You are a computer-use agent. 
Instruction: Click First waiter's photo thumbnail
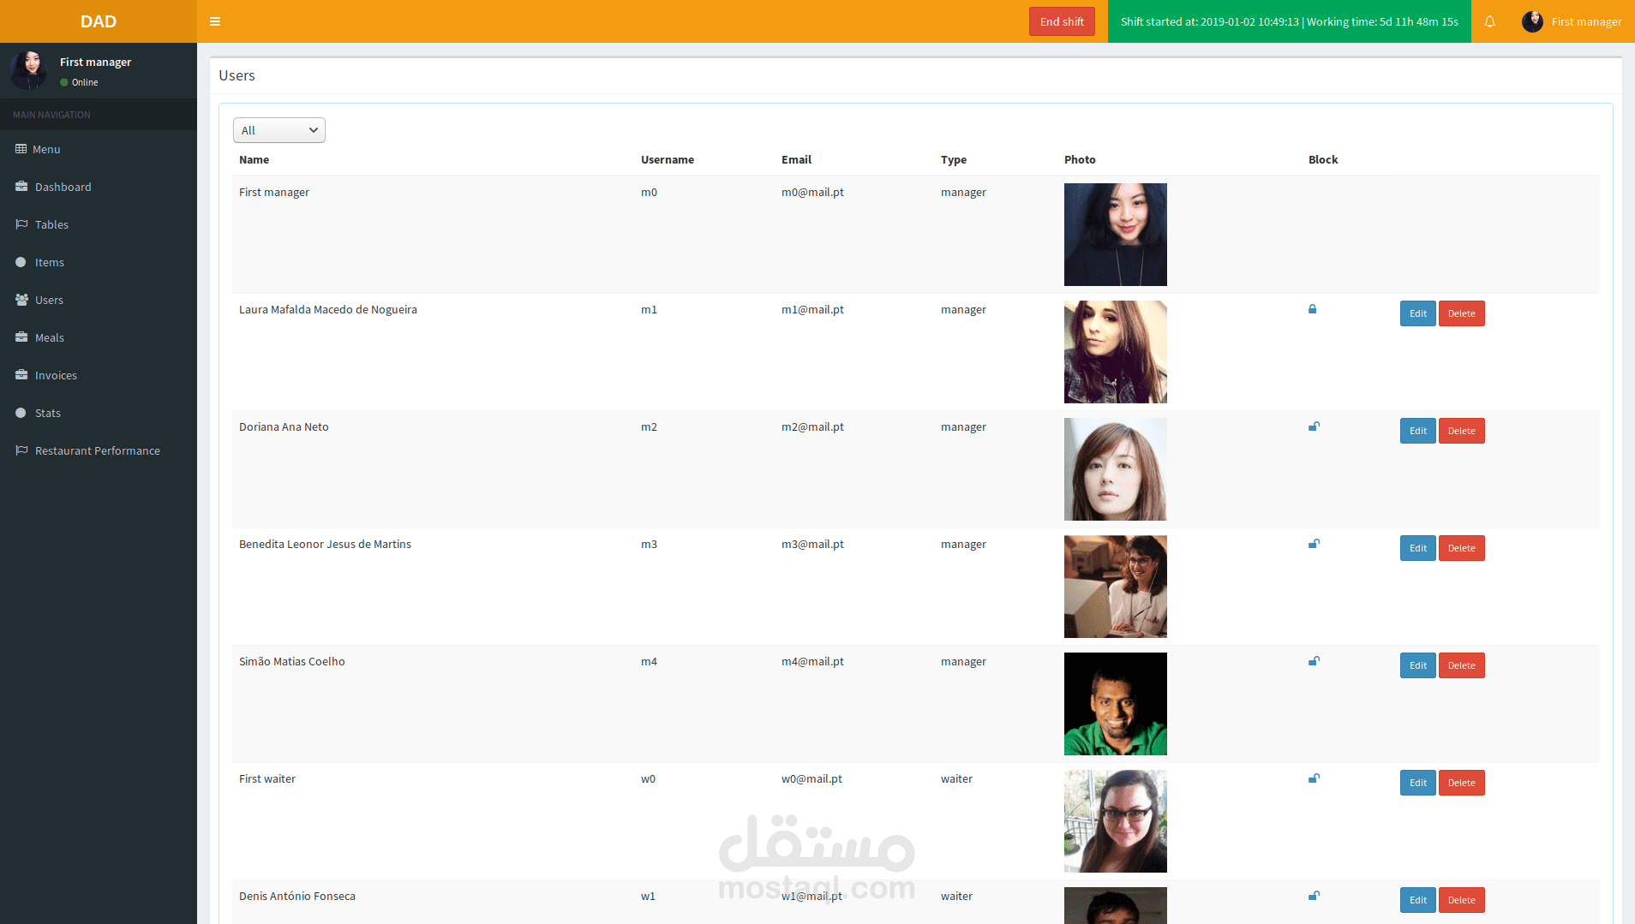point(1115,821)
